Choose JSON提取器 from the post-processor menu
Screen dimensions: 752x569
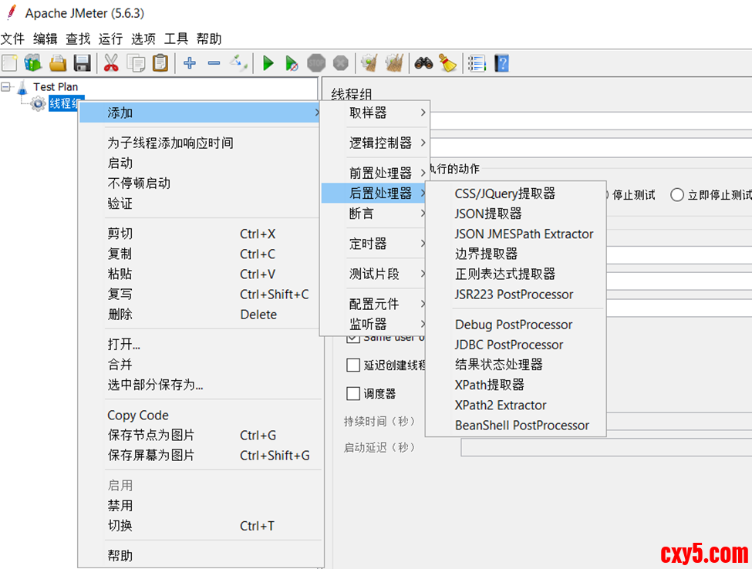(488, 214)
